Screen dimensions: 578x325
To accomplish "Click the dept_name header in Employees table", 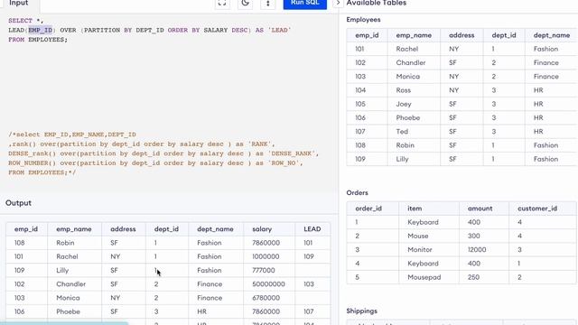I will [x=552, y=35].
